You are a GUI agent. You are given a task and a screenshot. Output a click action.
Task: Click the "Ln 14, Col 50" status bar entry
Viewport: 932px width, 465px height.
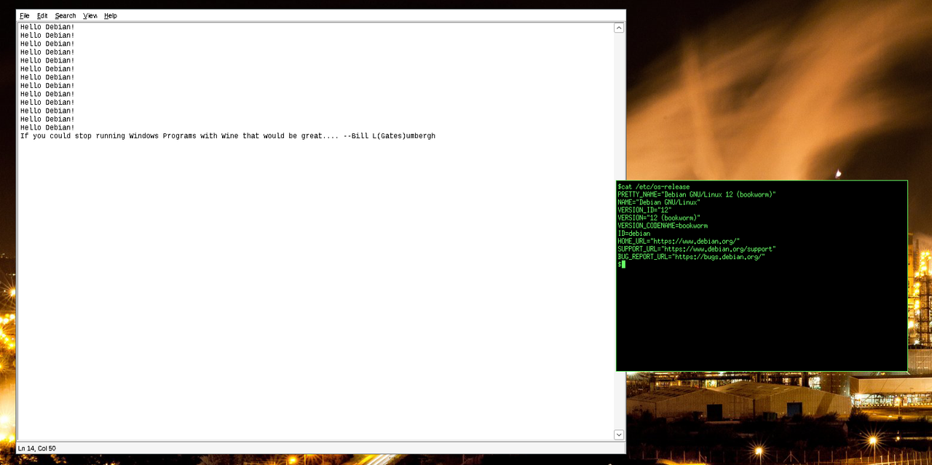37,448
